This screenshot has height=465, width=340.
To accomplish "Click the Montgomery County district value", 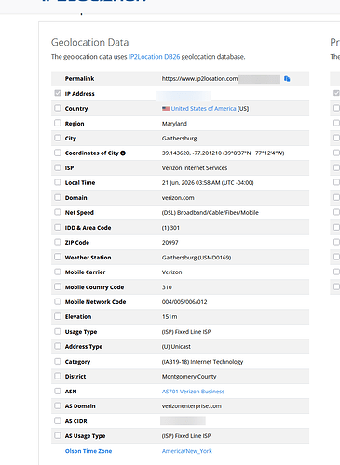I will tap(189, 377).
